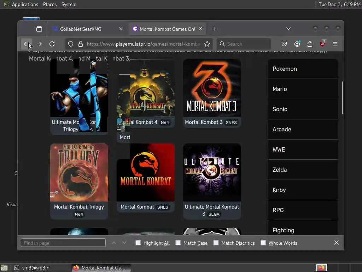The height and width of the screenshot is (272, 362).
Task: Go back to the previous page
Action: pyautogui.click(x=26, y=44)
